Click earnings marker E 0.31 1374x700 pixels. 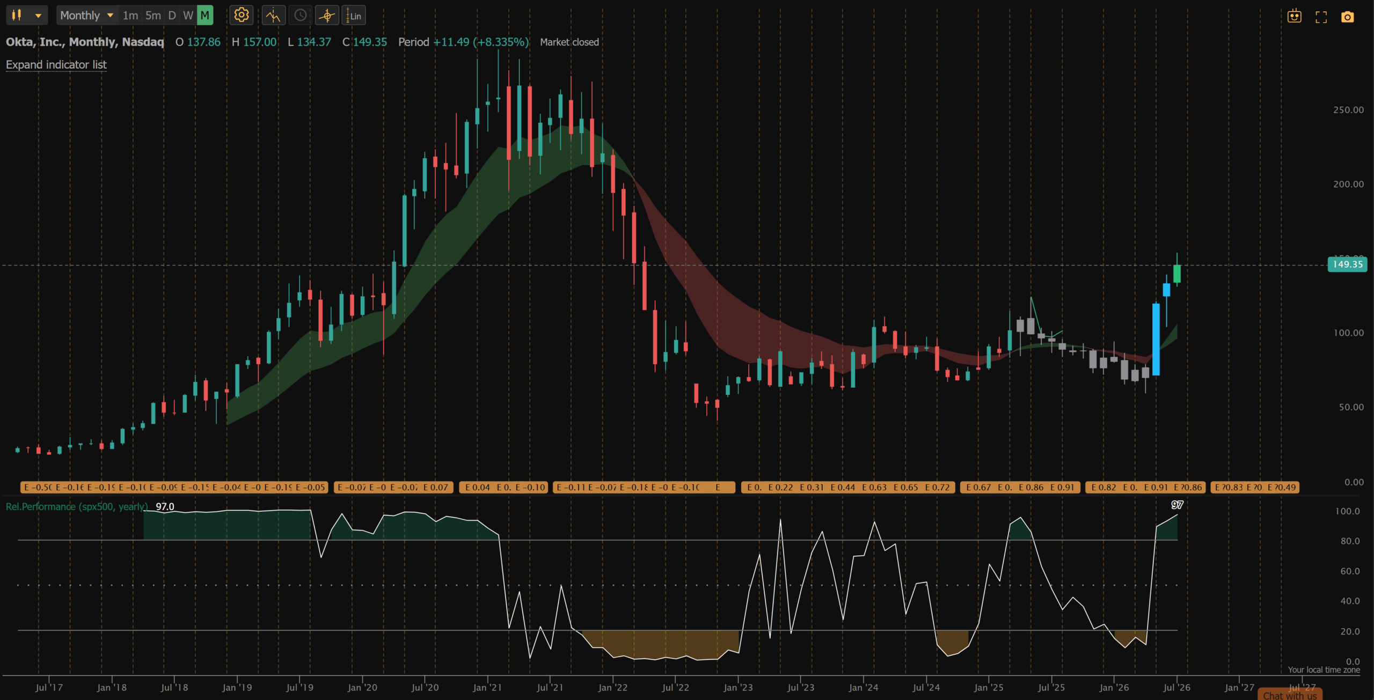point(812,487)
